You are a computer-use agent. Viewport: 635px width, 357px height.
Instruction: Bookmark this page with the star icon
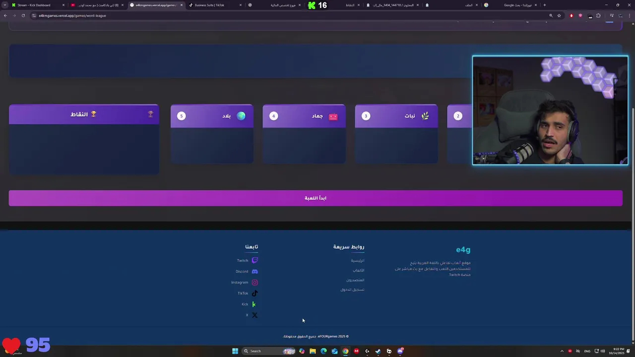click(559, 15)
